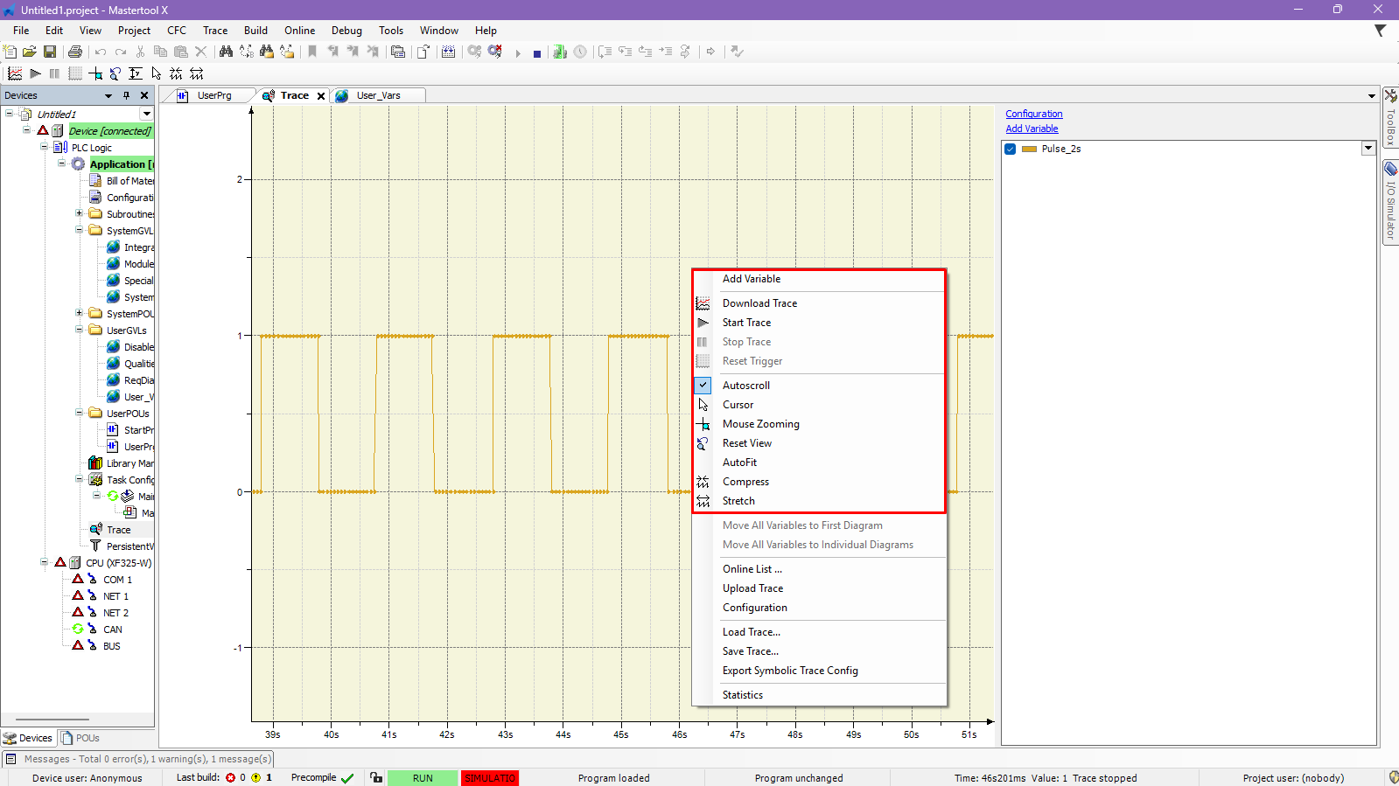Uncheck the Pulse_2s variable checkbox
Image resolution: width=1399 pixels, height=786 pixels.
1011,150
